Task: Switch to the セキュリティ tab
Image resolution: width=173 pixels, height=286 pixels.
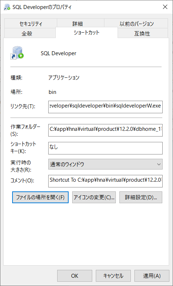Action: pos(31,24)
